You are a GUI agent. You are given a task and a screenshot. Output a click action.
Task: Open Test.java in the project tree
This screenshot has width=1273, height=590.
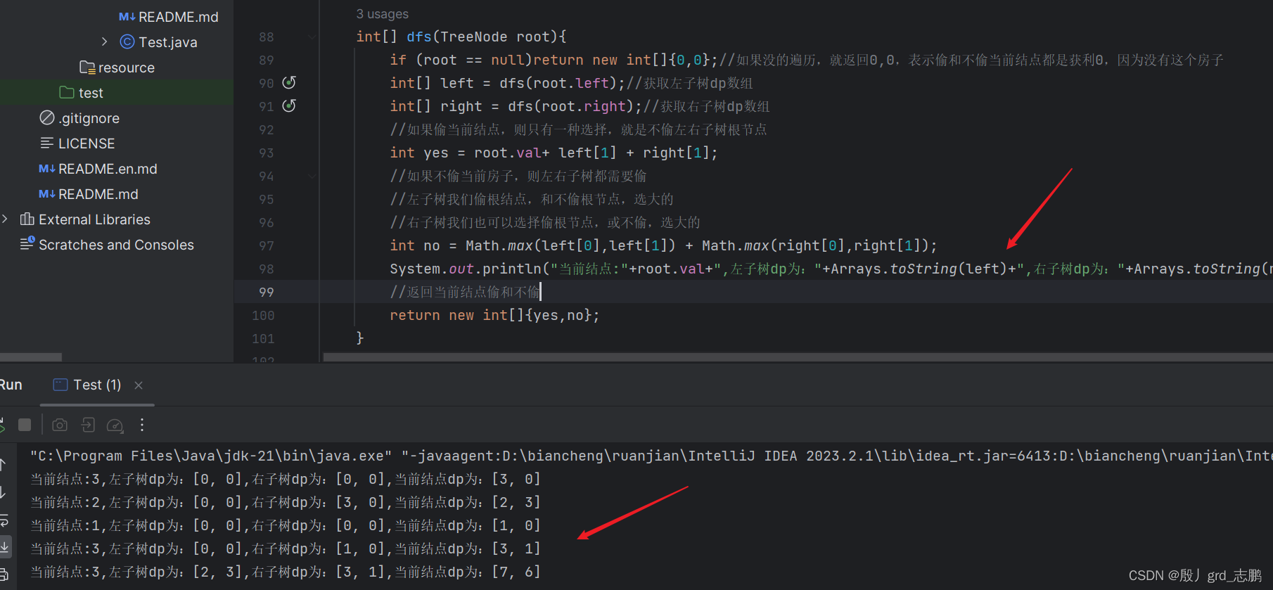(x=167, y=42)
